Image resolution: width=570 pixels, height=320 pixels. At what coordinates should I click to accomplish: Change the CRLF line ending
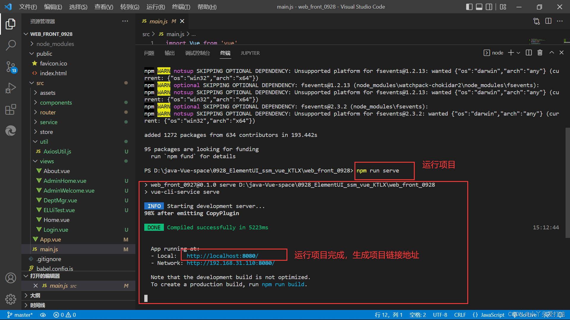click(x=460, y=315)
